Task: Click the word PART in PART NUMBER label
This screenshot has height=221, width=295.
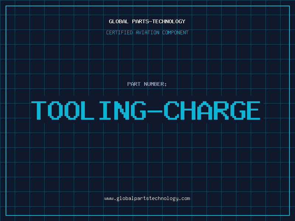Action: (134, 84)
